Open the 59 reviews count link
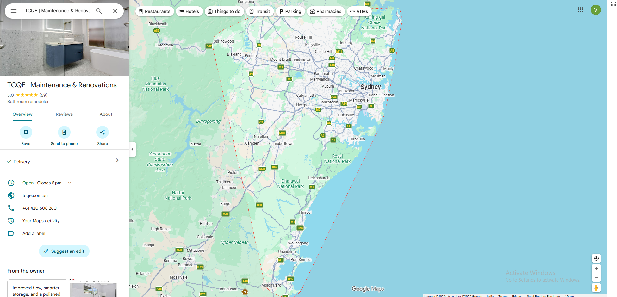 (x=43, y=95)
